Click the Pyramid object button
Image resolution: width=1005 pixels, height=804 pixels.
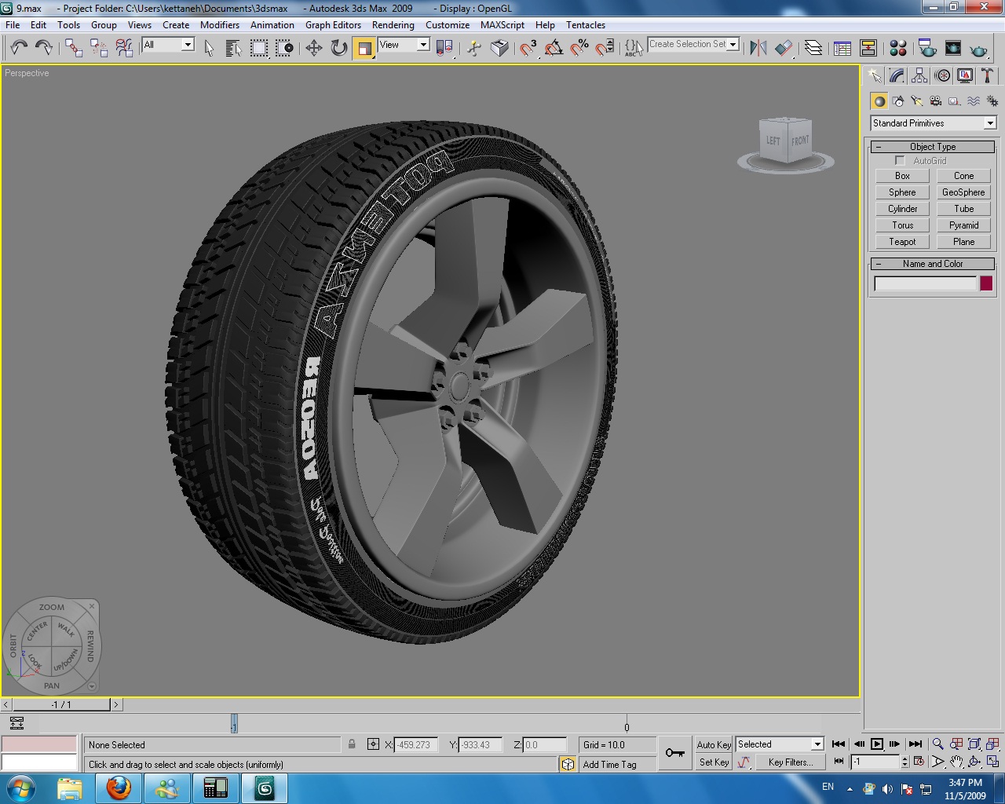[963, 225]
